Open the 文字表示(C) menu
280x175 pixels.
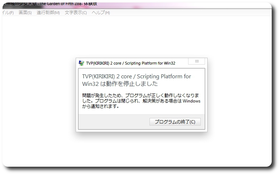pos(76,13)
